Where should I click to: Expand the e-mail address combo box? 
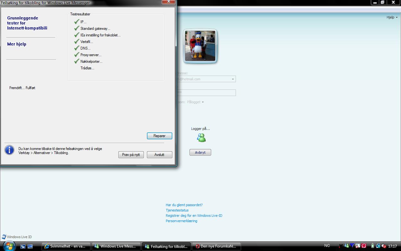232,79
